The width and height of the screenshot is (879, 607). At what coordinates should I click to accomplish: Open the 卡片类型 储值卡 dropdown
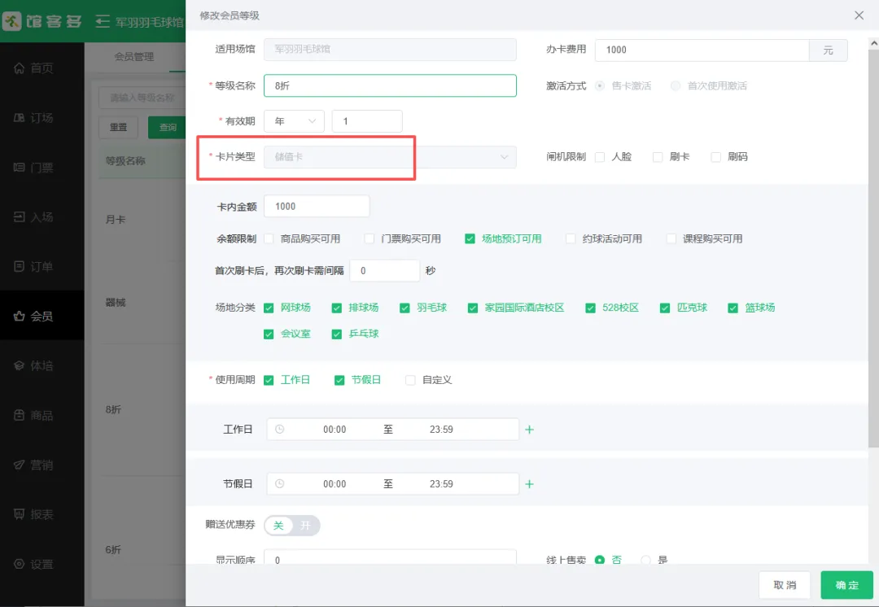390,157
